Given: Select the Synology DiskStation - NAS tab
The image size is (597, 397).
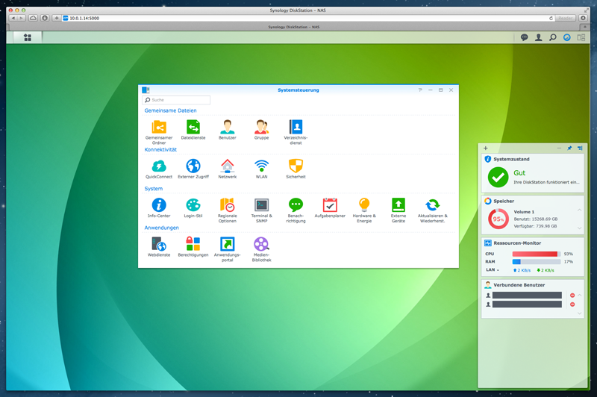Looking at the screenshot, I should [293, 27].
